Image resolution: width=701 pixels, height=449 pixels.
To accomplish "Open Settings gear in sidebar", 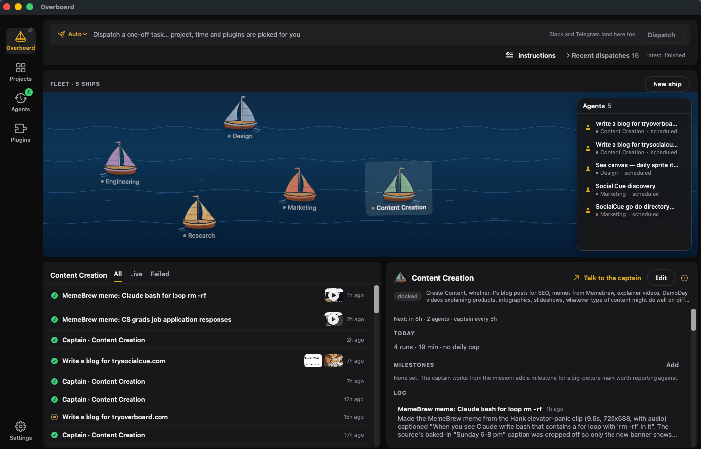I will click(21, 430).
